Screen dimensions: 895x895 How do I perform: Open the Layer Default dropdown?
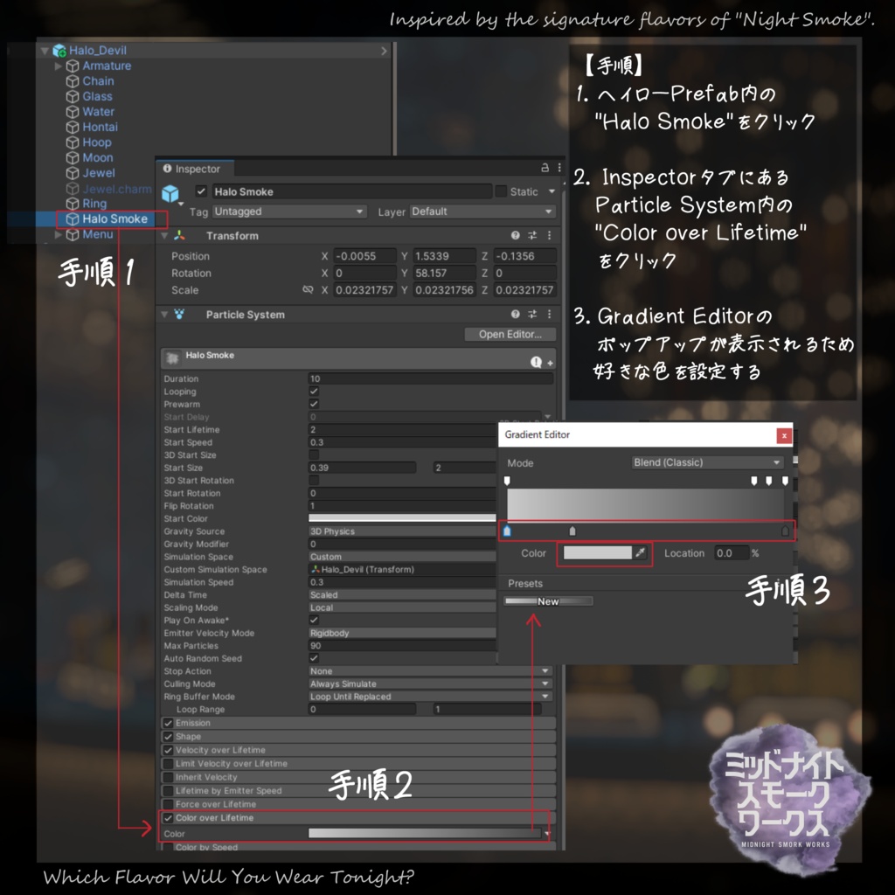pyautogui.click(x=482, y=212)
